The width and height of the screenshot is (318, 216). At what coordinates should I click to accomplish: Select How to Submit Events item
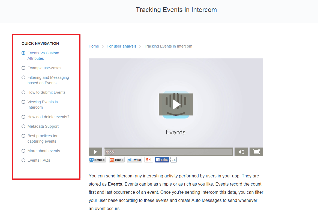[x=44, y=92]
